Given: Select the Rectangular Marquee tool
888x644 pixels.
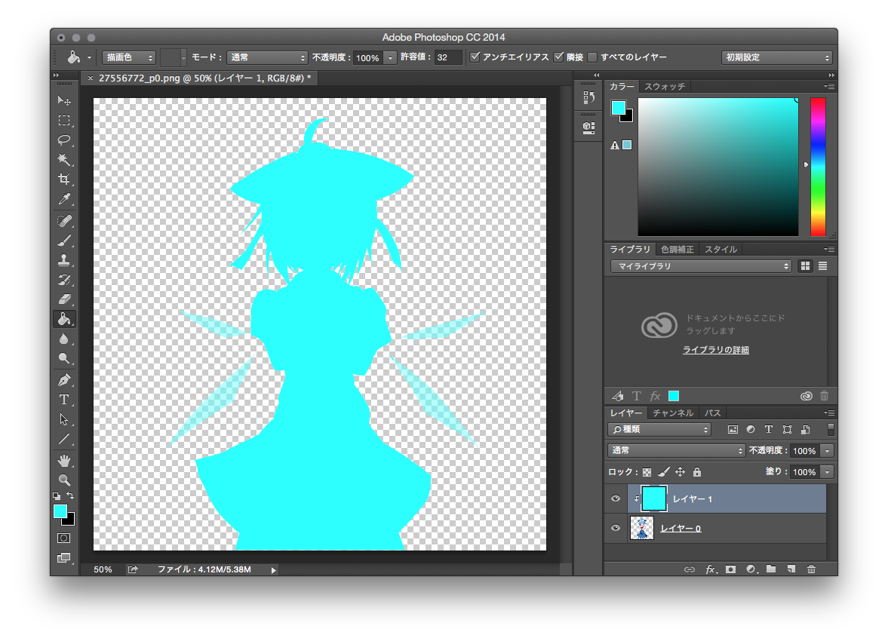Looking at the screenshot, I should click(64, 121).
